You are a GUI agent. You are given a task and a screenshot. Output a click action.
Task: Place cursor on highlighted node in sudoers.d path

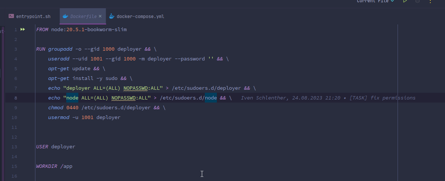pyautogui.click(x=211, y=98)
